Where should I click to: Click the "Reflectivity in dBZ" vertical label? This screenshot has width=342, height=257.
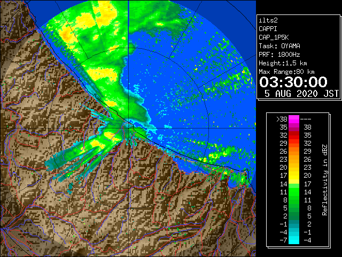pos(325,180)
